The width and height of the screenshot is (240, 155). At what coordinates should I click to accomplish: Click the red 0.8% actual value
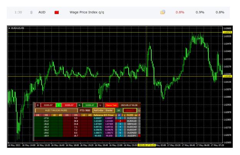[x=180, y=12]
